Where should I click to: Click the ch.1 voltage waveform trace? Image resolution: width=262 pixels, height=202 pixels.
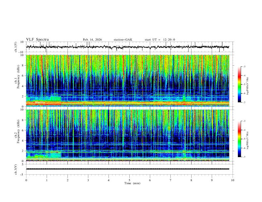pyautogui.click(x=127, y=47)
